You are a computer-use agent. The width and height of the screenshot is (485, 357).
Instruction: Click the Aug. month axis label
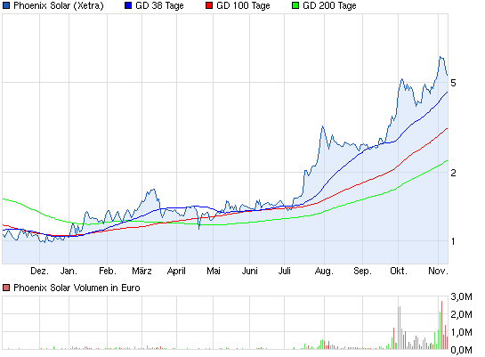click(324, 271)
